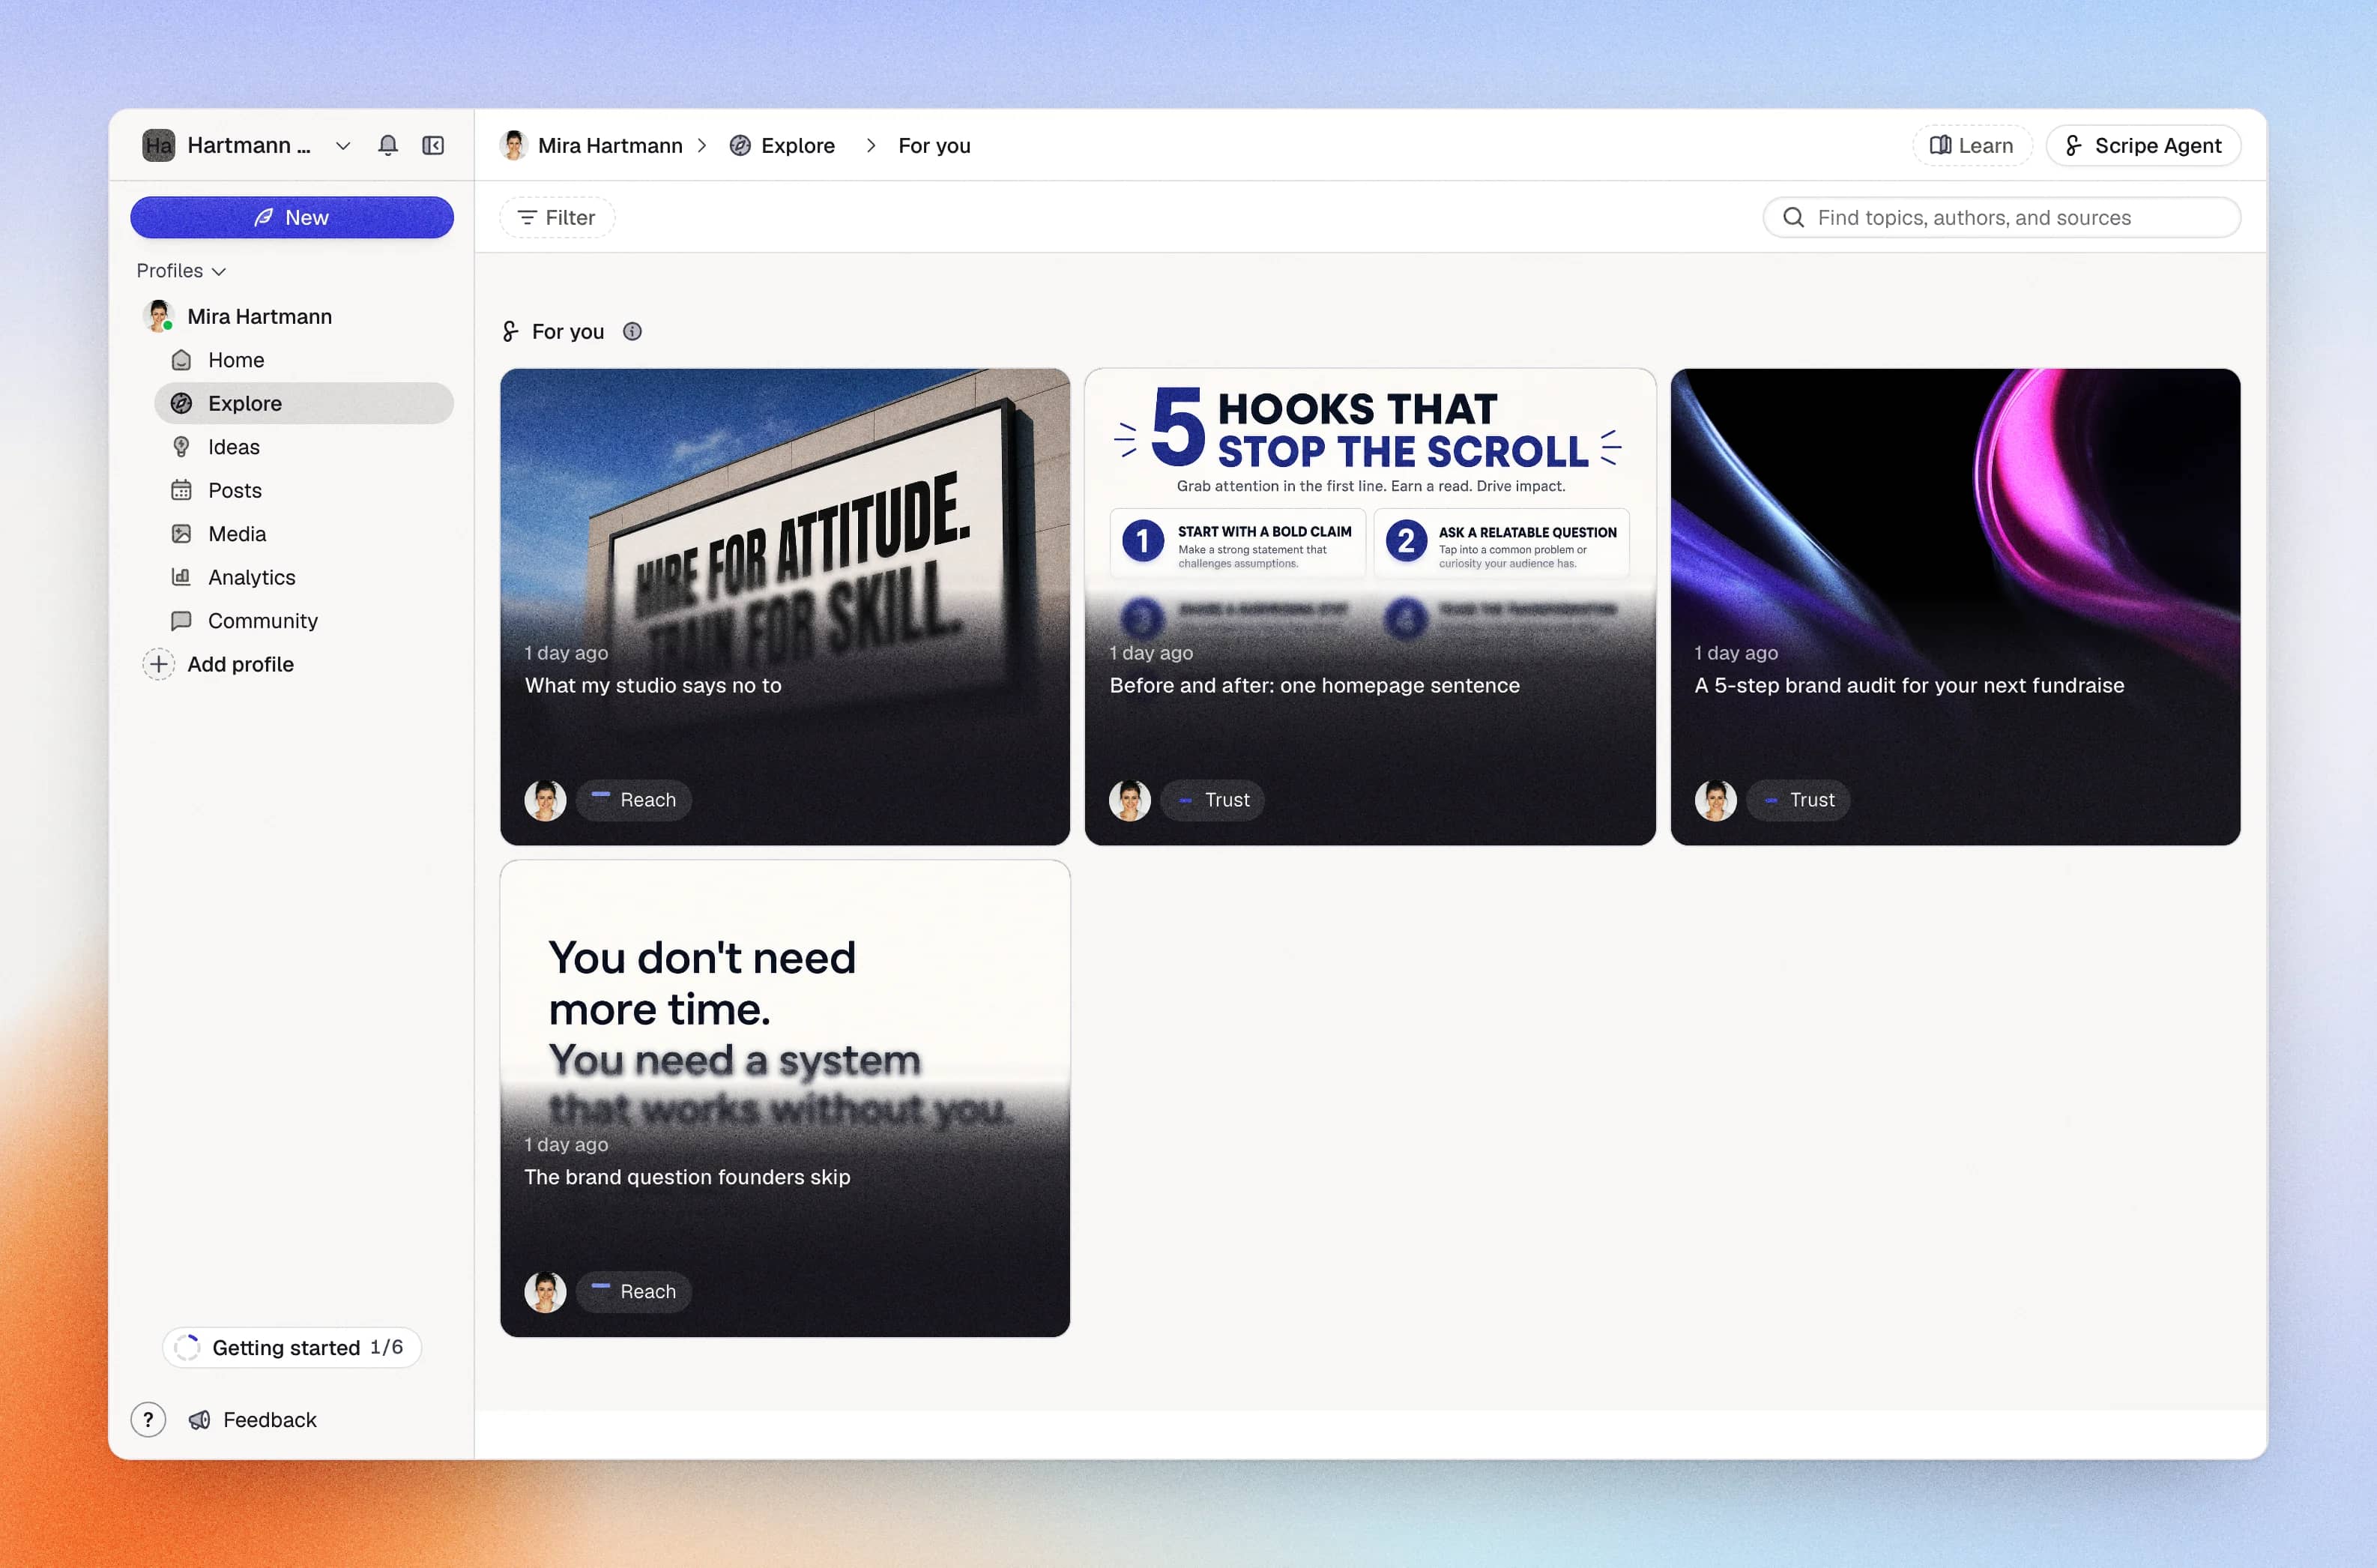2377x1568 pixels.
Task: Open the help question mark icon
Action: tap(148, 1419)
